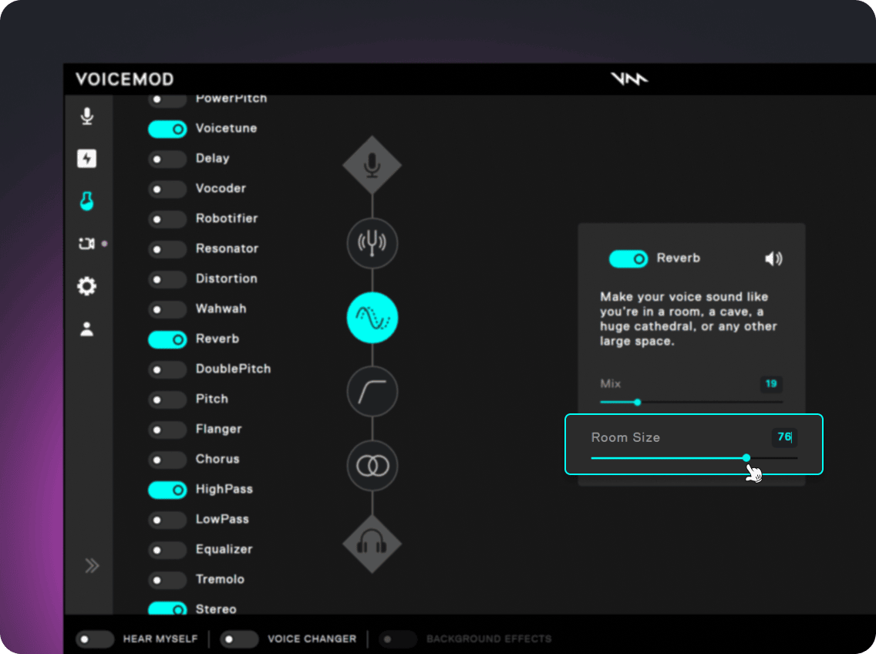Click the headphones output diamond node
Screen dimensions: 876x654
[372, 543]
